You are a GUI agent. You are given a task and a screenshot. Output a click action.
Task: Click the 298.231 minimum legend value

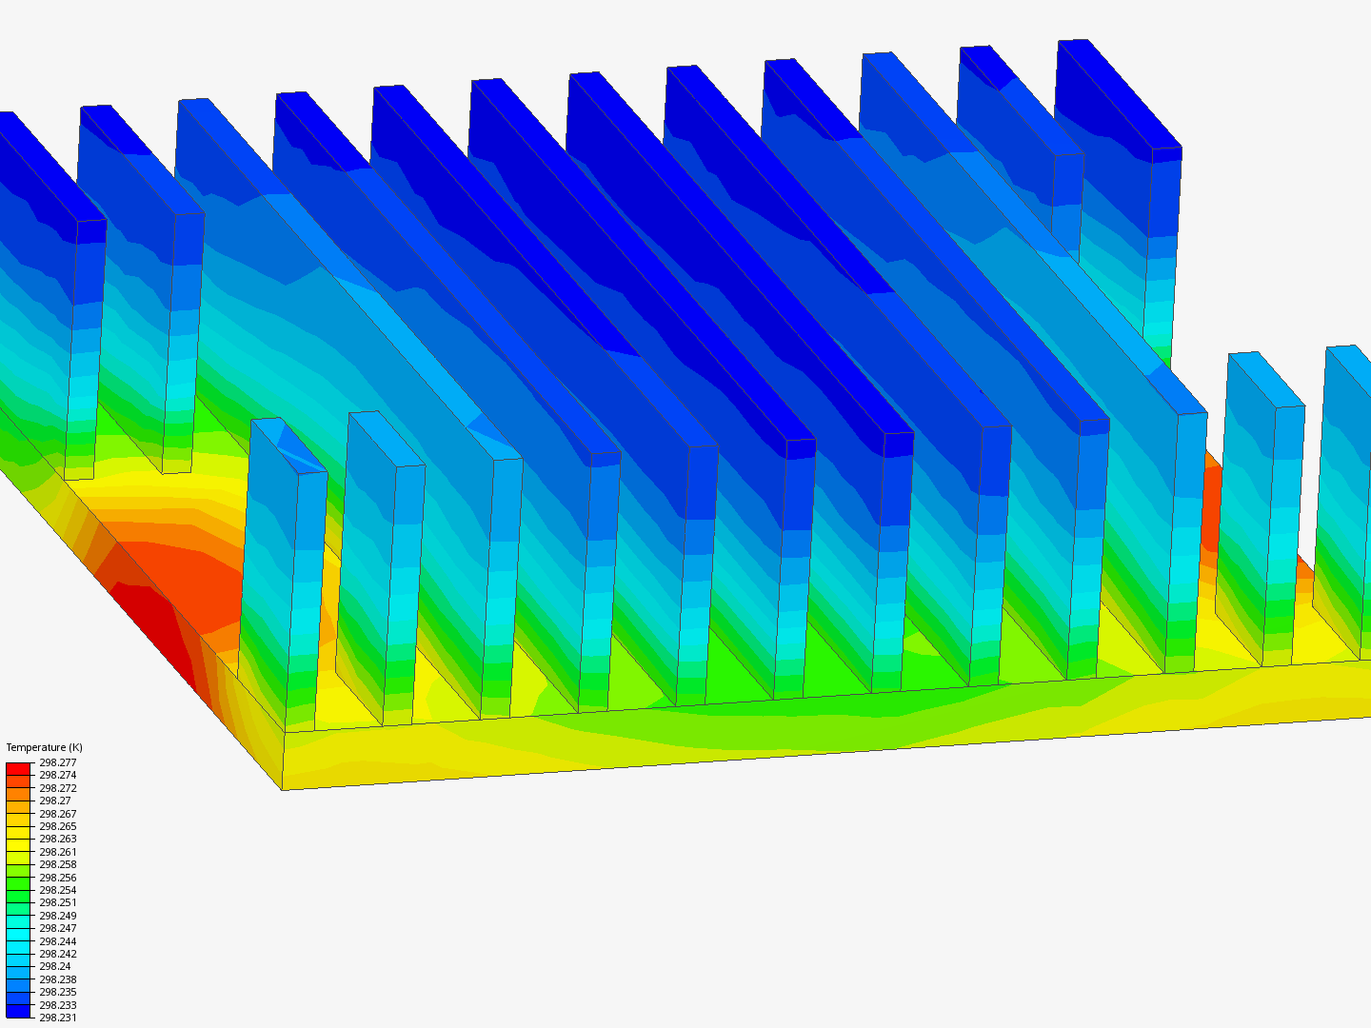(x=58, y=1018)
